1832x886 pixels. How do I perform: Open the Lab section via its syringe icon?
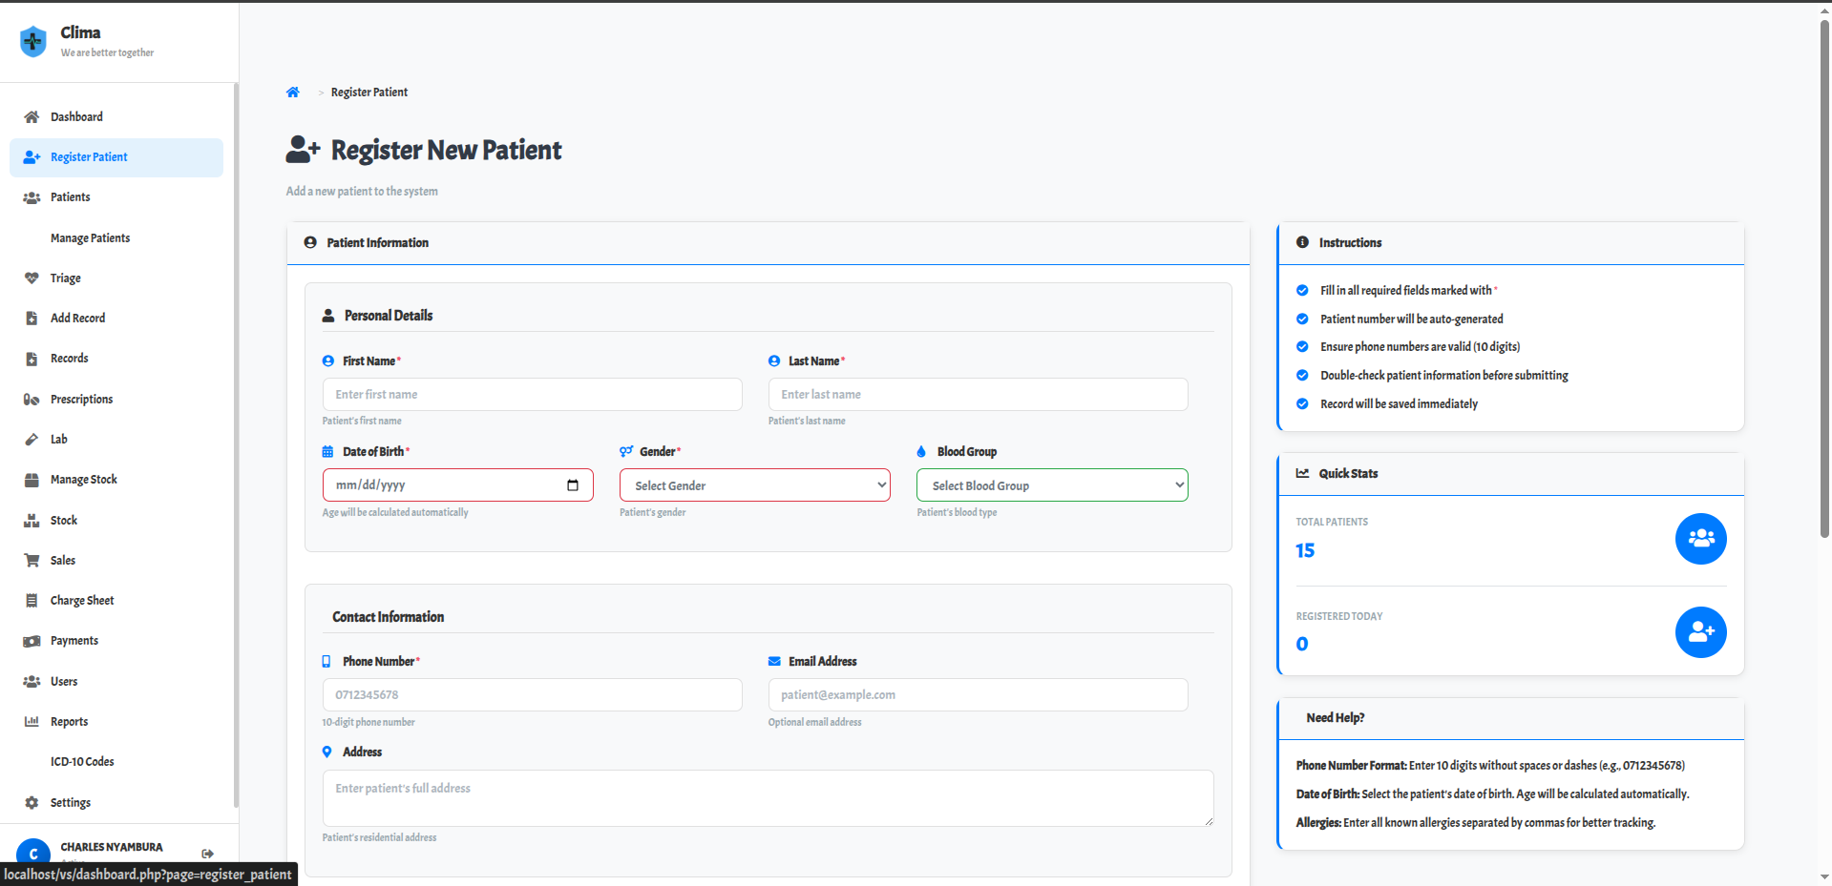tap(32, 439)
